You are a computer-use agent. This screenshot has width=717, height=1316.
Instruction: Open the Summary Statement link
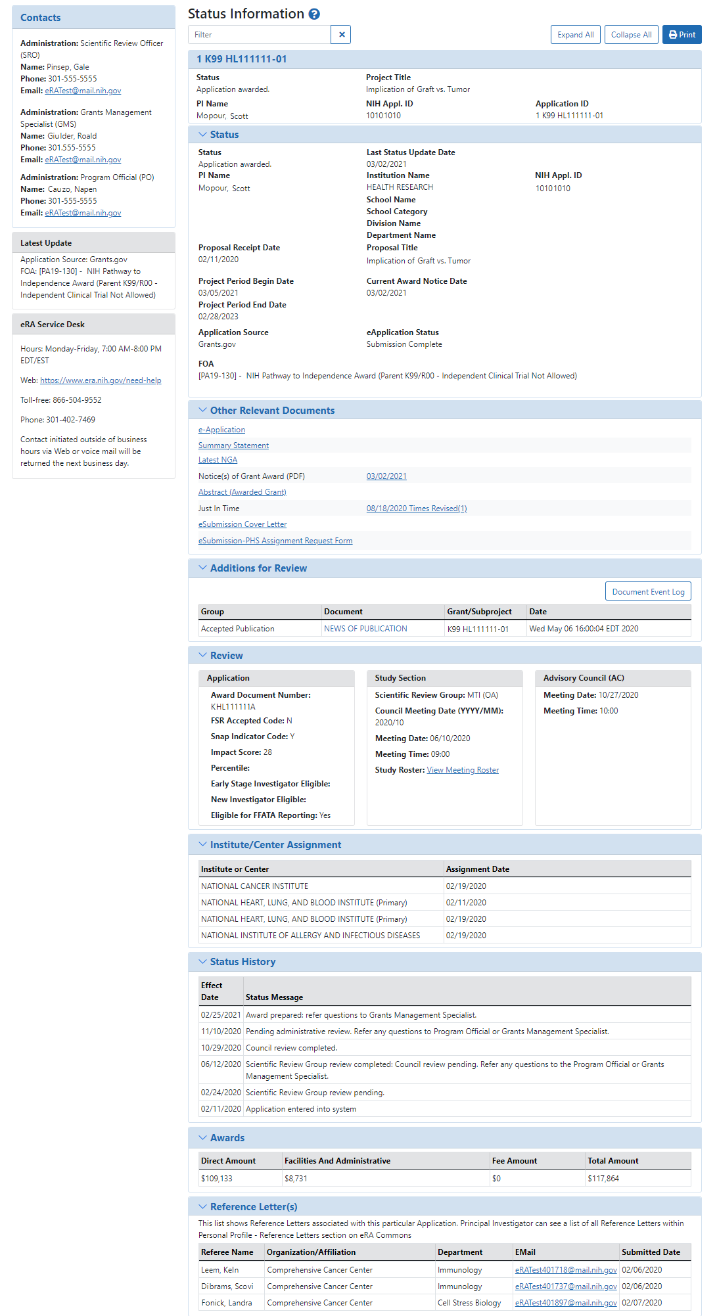tap(233, 445)
